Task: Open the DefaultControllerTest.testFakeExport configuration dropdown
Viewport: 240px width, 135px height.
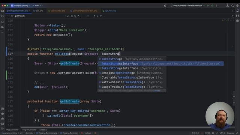Action: coord(187,6)
